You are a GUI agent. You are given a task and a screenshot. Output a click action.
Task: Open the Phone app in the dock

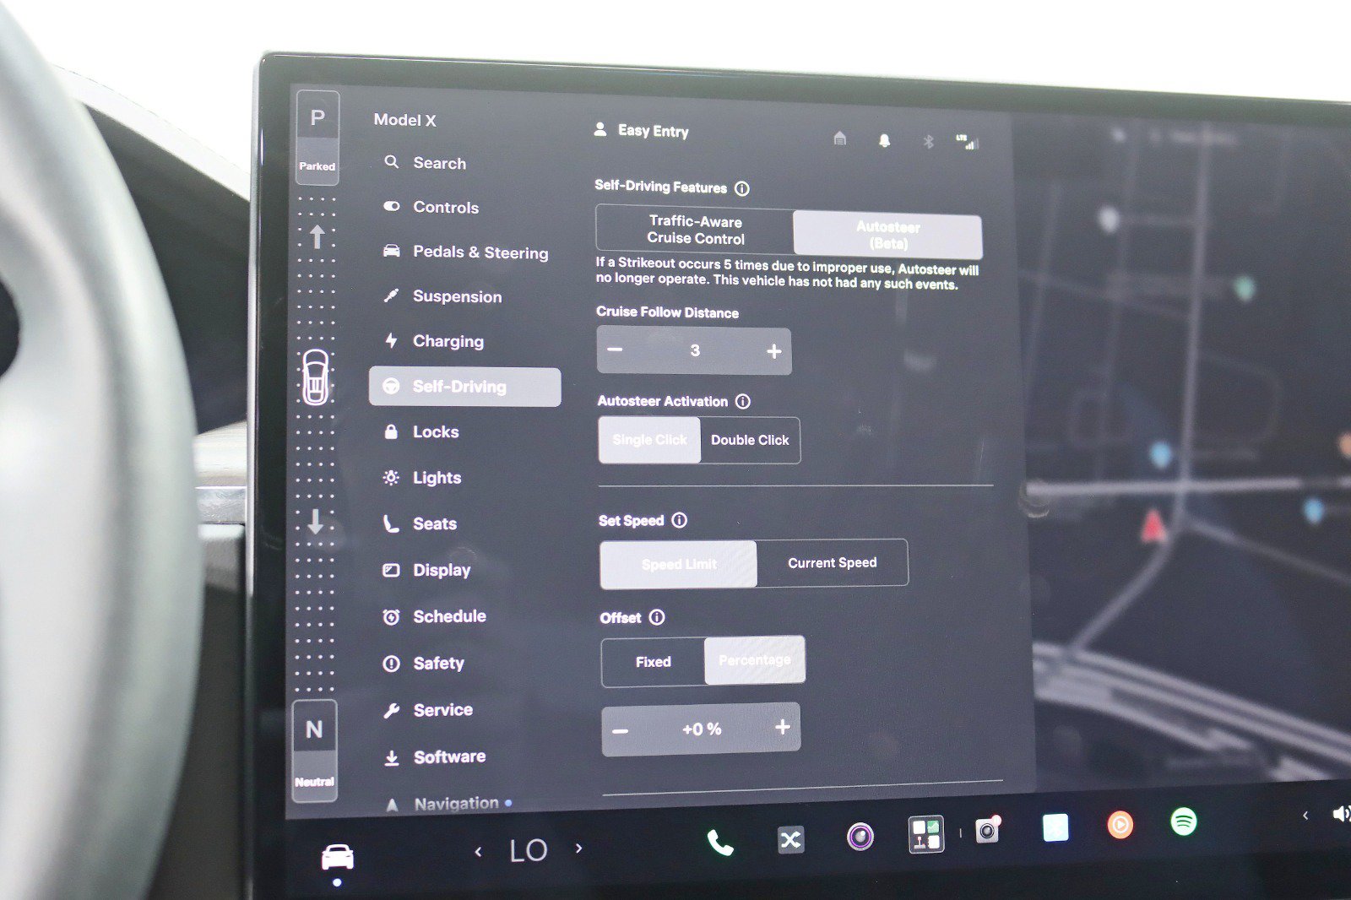pos(719,842)
